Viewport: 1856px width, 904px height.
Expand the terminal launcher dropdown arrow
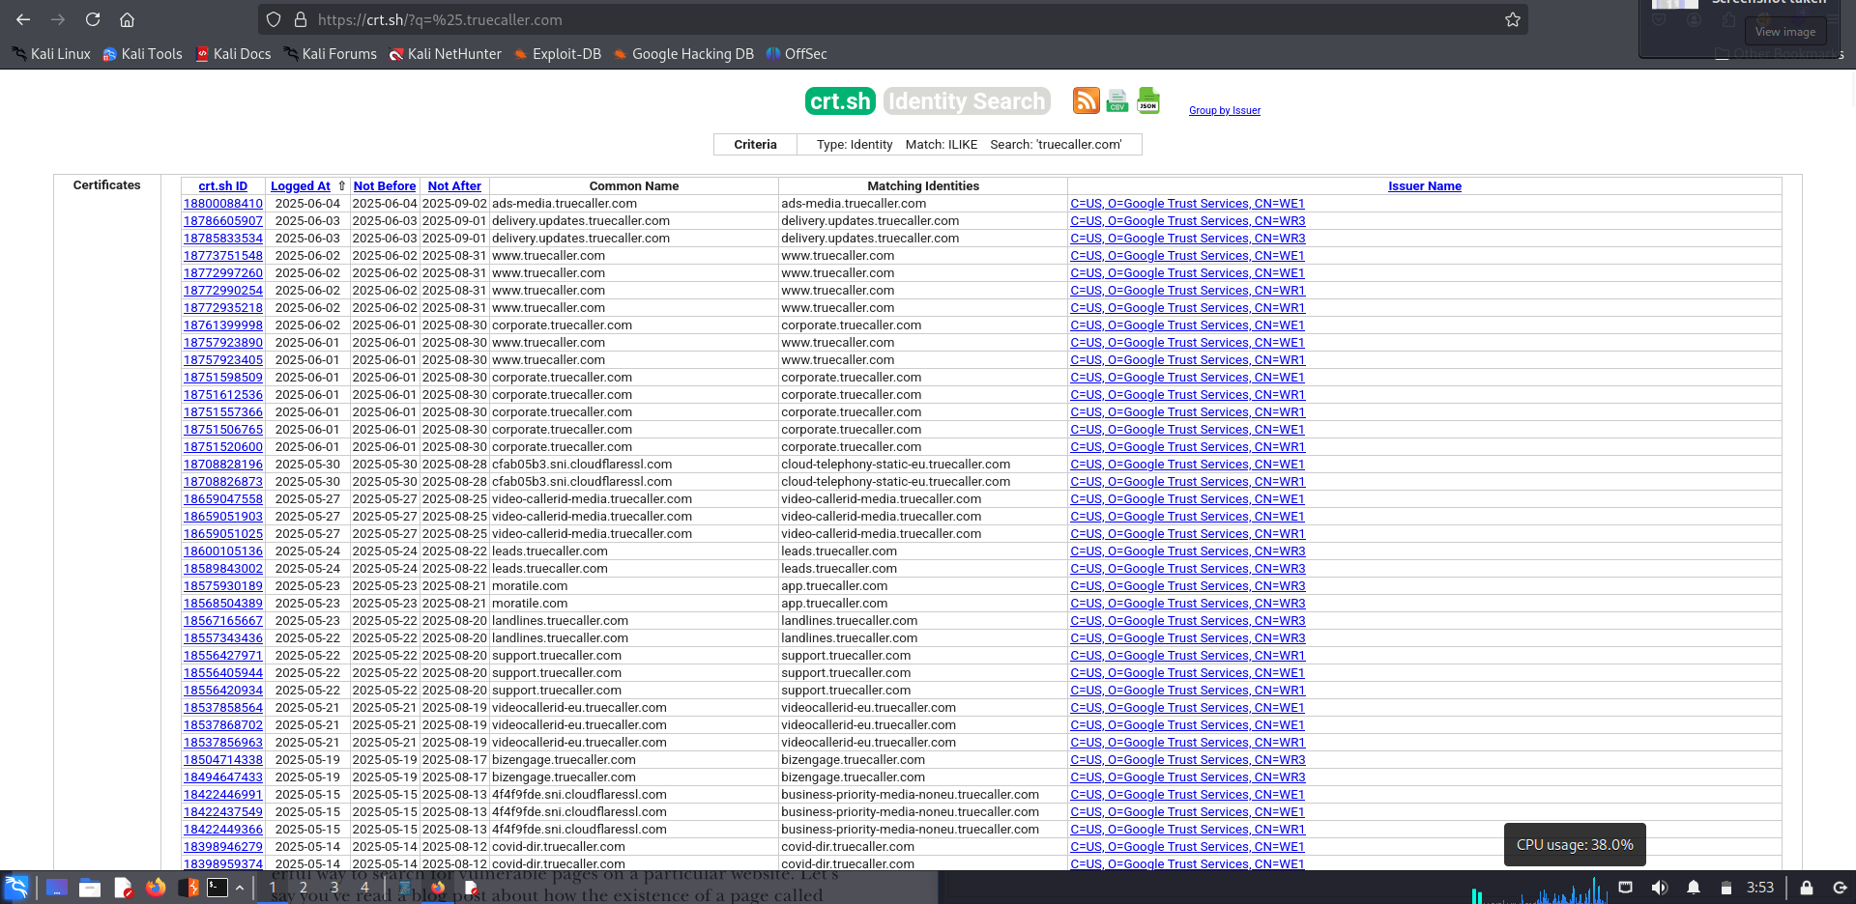pyautogui.click(x=239, y=888)
